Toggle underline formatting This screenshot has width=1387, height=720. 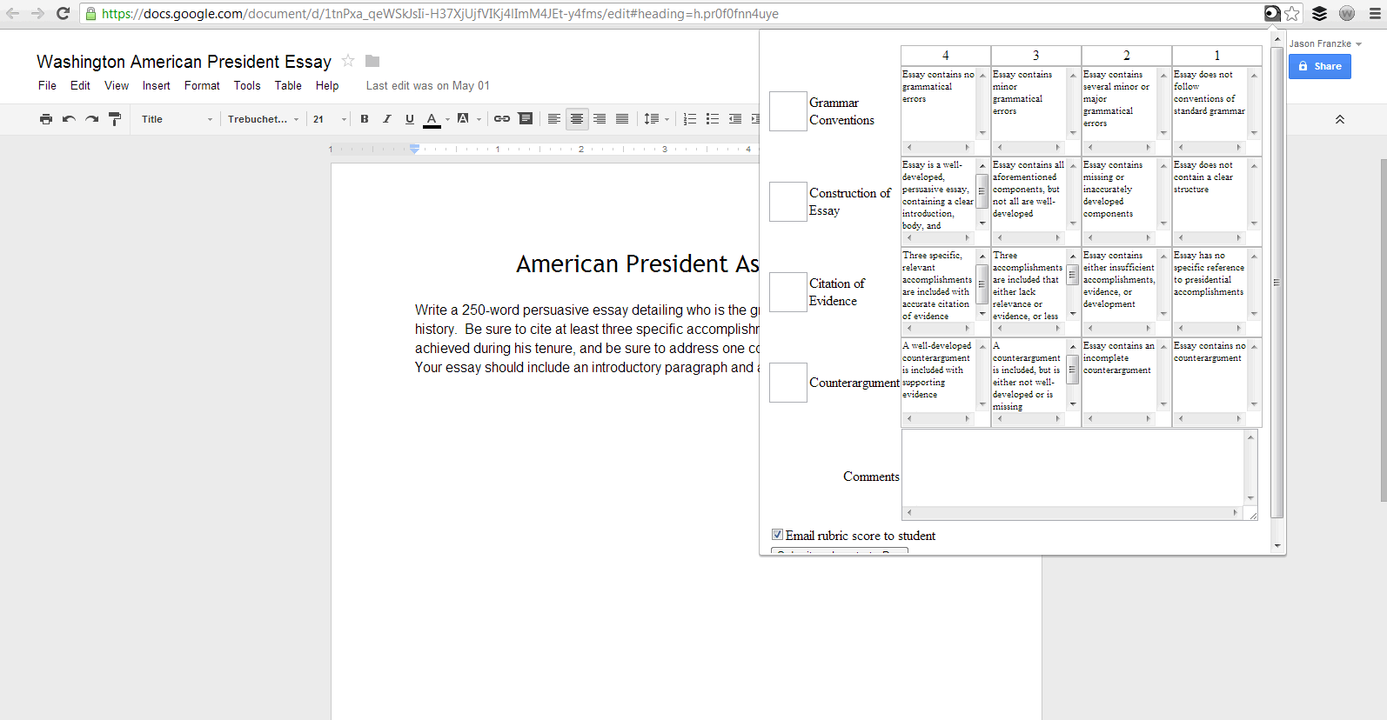pyautogui.click(x=410, y=119)
